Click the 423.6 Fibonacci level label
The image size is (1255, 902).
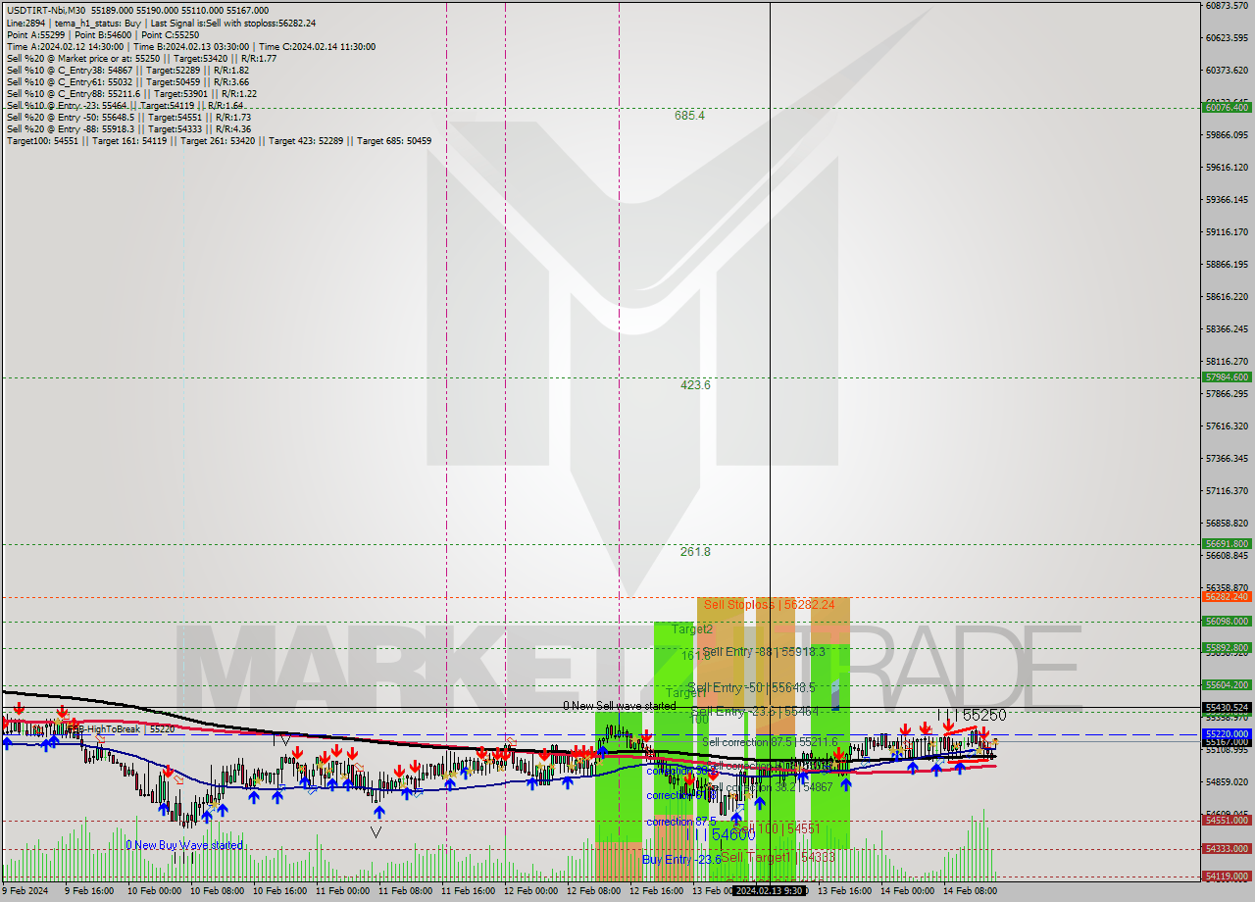[x=695, y=385]
